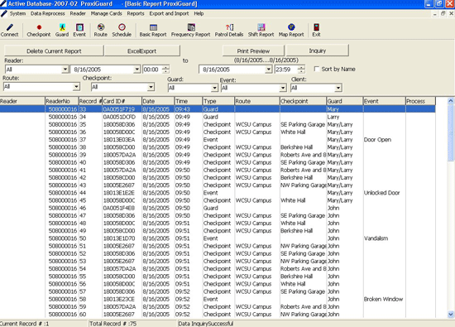This screenshot has width=455, height=327.
Task: Expand the Guard filter dropdown
Action: [214, 88]
